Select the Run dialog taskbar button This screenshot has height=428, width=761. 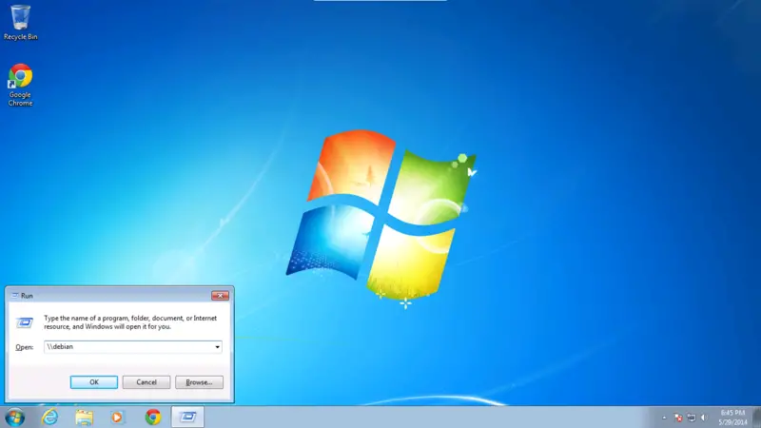pyautogui.click(x=187, y=417)
